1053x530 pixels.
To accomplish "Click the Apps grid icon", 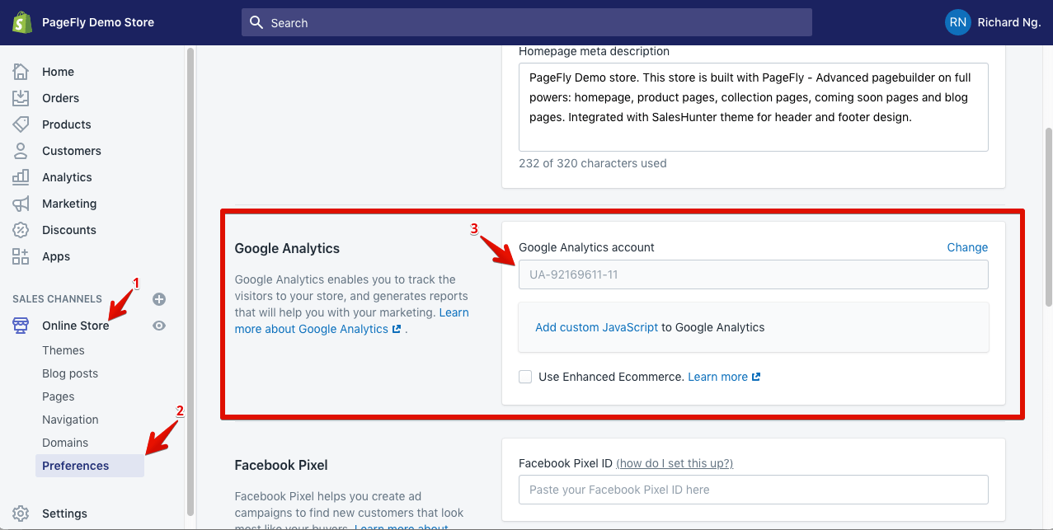I will [21, 256].
